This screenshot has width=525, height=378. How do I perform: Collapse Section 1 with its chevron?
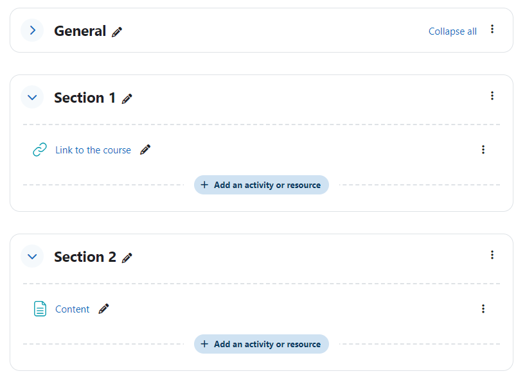pyautogui.click(x=33, y=98)
